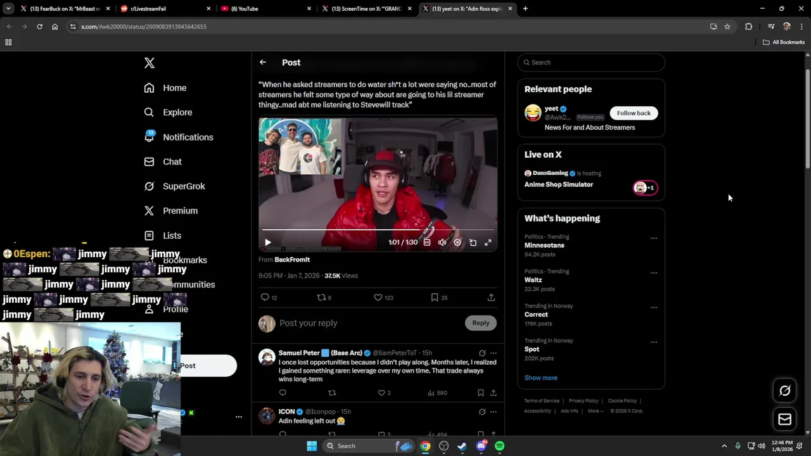This screenshot has height=456, width=811.
Task: Switch to the r/LivestreamFail tab
Action: pos(167,9)
